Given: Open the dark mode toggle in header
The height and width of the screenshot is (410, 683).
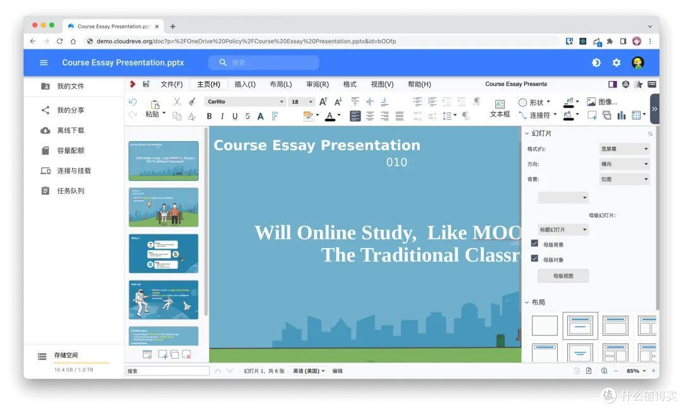Looking at the screenshot, I should [596, 63].
